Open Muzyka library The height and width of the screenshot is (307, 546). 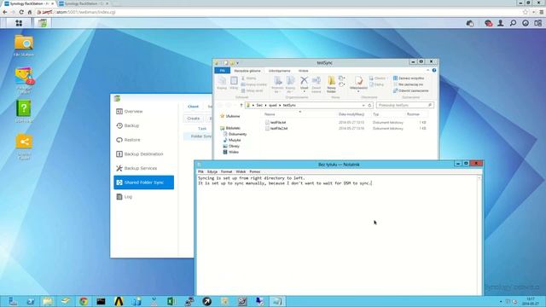coord(232,140)
